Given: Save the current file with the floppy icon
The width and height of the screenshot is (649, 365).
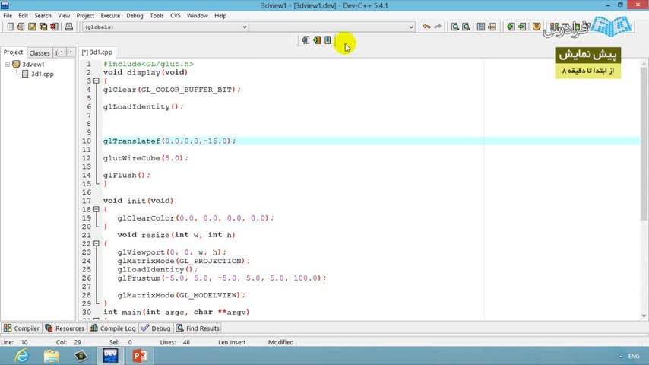Looking at the screenshot, I should (32, 27).
